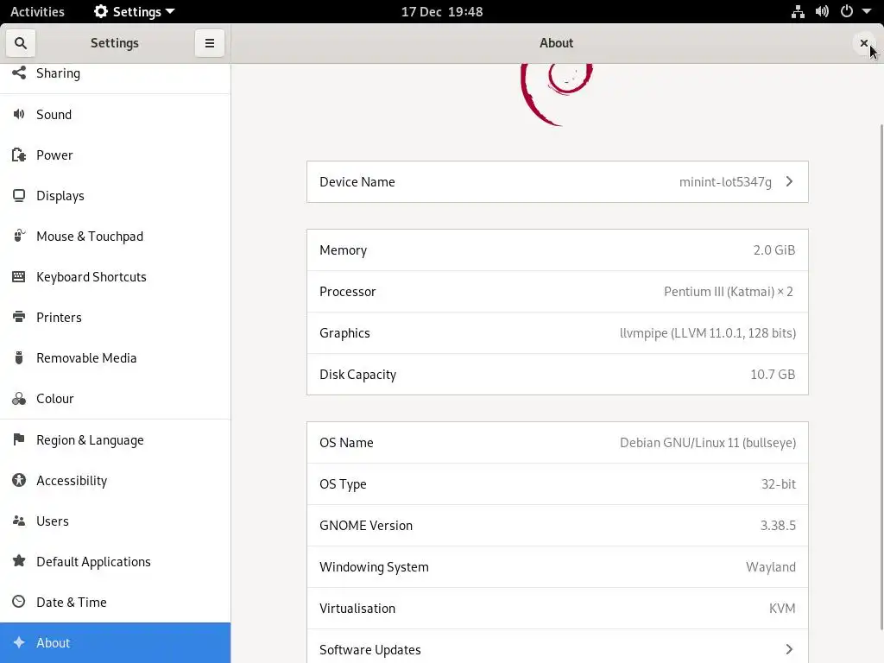Close the Settings window
The height and width of the screenshot is (663, 884).
(863, 43)
